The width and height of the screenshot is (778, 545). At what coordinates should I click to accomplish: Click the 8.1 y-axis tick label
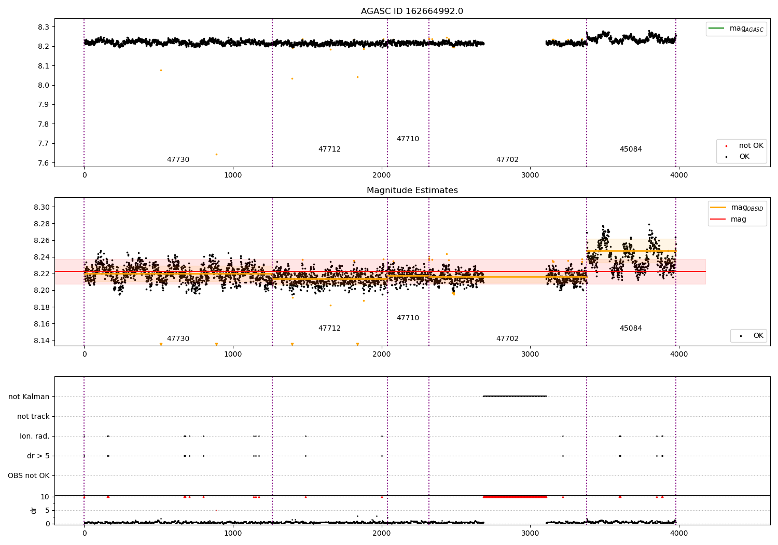(44, 66)
